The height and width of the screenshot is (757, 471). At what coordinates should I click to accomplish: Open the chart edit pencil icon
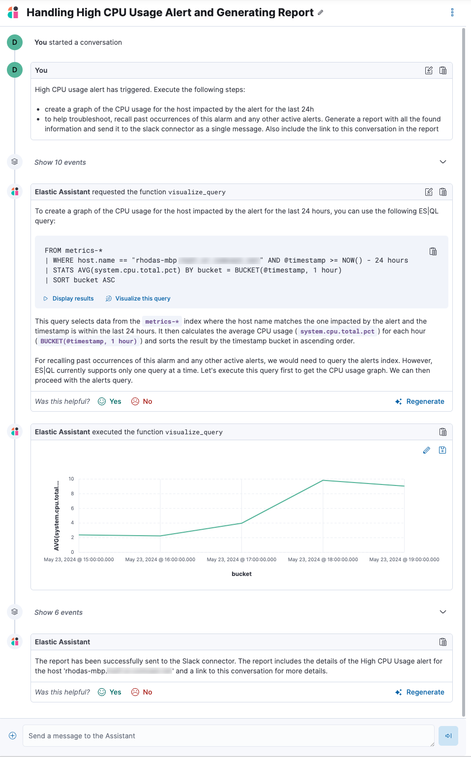click(427, 450)
